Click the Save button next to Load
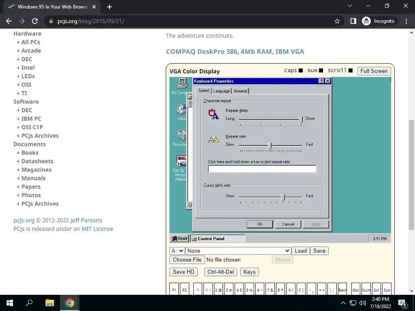The width and height of the screenshot is (415, 311). (319, 251)
